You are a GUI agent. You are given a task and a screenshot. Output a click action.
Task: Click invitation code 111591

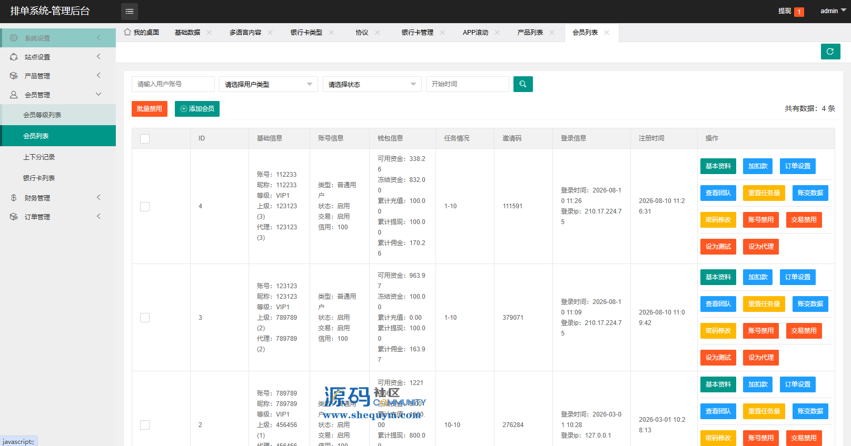click(x=512, y=206)
